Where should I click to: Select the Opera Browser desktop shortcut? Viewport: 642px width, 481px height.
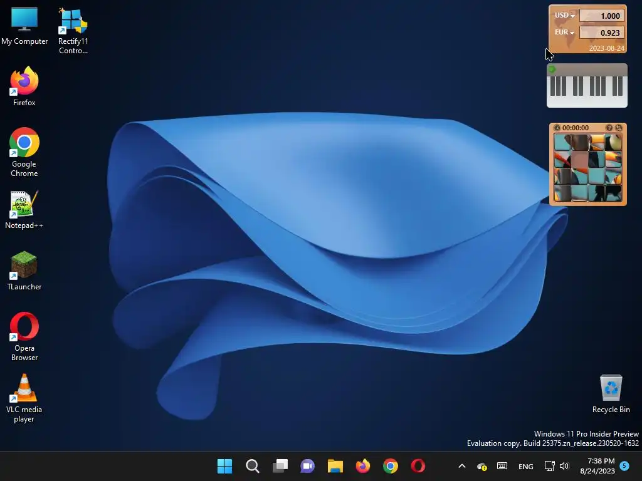pyautogui.click(x=24, y=336)
